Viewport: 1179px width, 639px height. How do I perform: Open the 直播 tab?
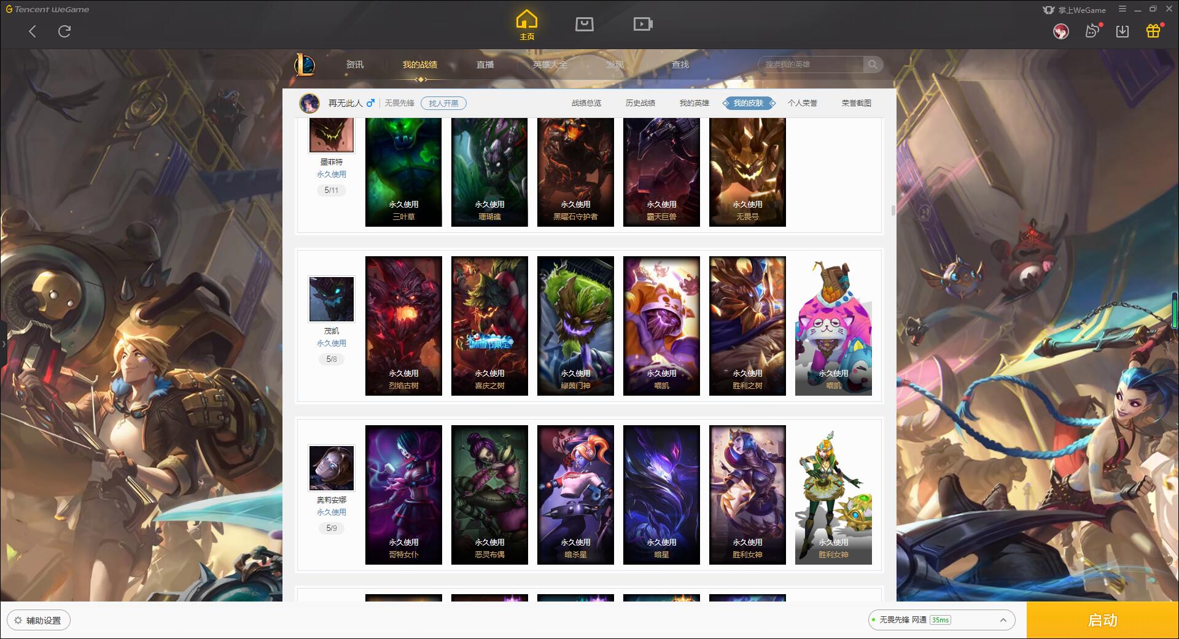click(485, 65)
